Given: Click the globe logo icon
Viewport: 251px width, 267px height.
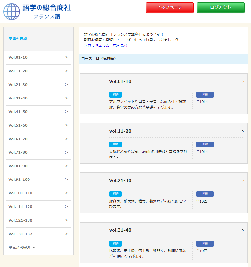Looking at the screenshot, I should tap(11, 12).
